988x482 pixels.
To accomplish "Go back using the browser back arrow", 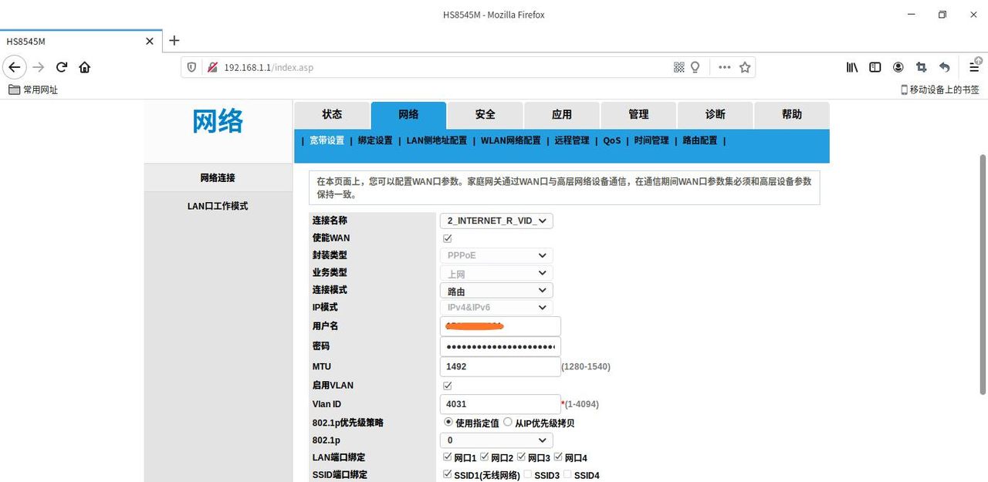I will (15, 67).
